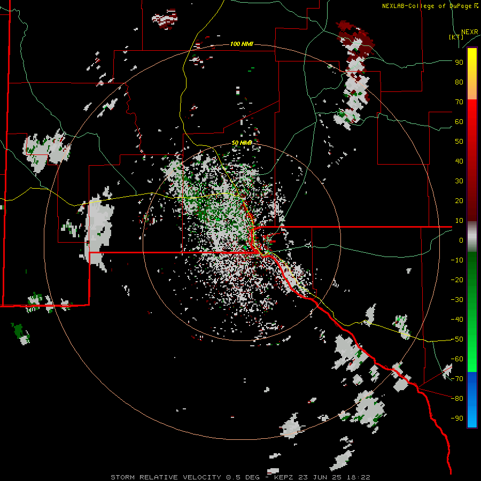Click the -80 scale value
The image size is (481, 481).
point(457,399)
